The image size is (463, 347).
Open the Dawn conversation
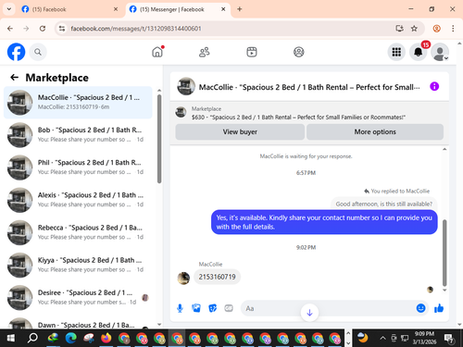pos(78,322)
